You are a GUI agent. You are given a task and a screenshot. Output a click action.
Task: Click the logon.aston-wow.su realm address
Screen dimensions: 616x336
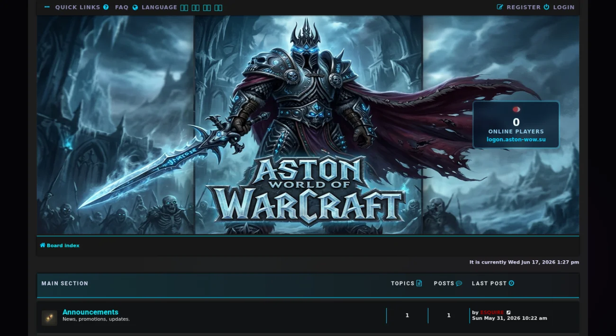tap(516, 140)
